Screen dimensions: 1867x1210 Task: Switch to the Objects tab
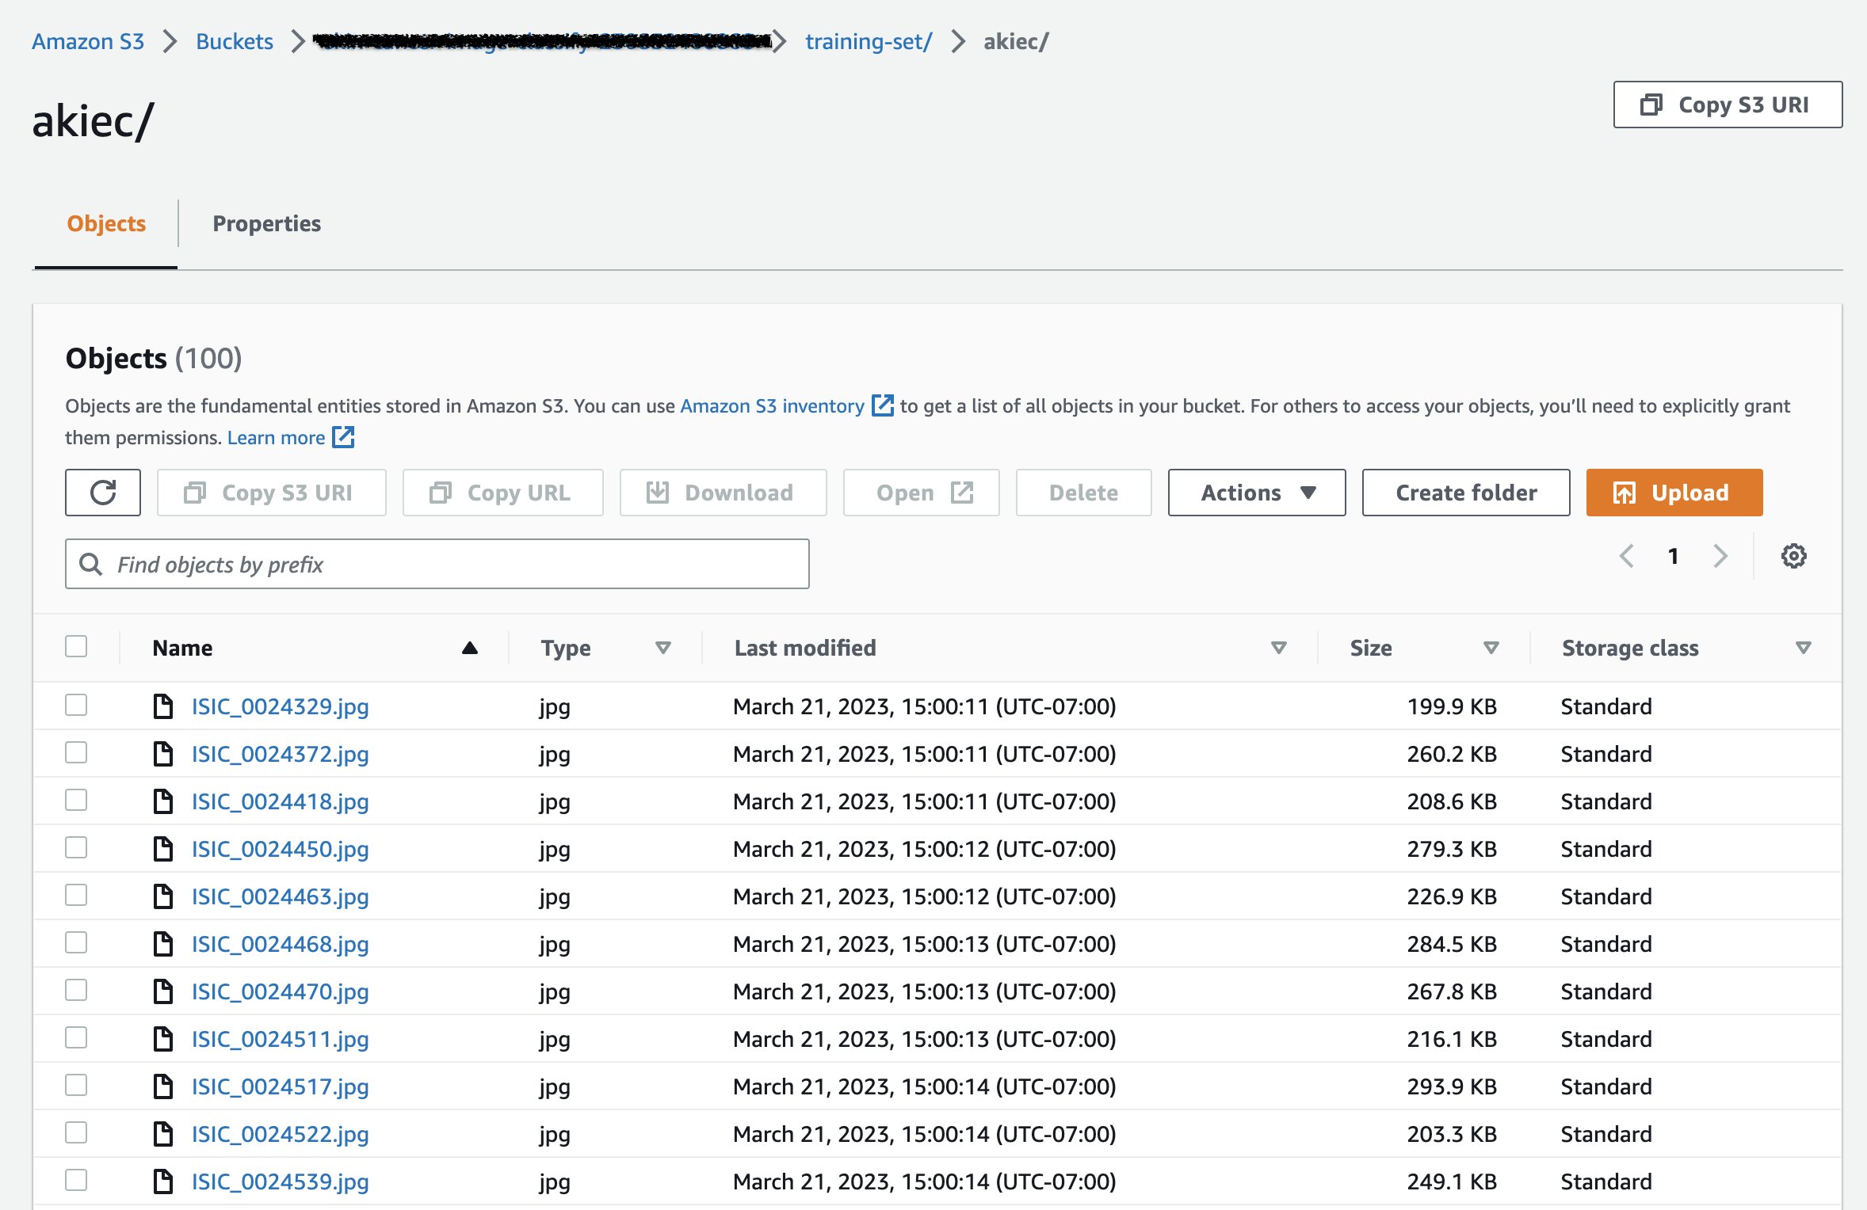(x=106, y=224)
